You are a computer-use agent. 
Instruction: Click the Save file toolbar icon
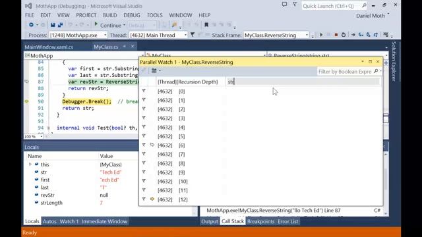53,25
